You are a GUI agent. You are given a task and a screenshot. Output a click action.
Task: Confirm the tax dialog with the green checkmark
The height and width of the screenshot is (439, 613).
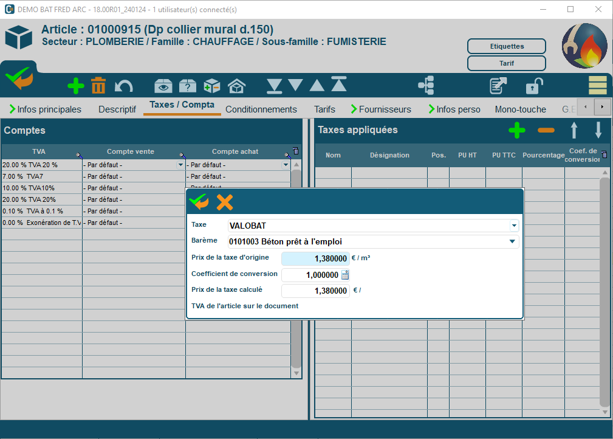tap(199, 202)
